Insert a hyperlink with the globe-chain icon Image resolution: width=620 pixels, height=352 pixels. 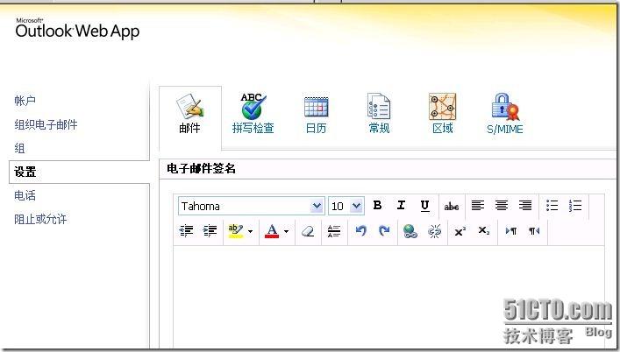(410, 231)
